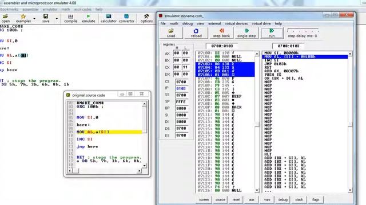Viewport: 366px width, 205px height.
Task: Click the aux button at emulator bottom
Action: click(252, 199)
